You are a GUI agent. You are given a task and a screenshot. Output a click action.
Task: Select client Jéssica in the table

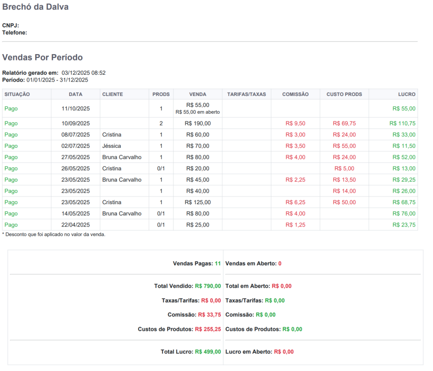pos(112,146)
